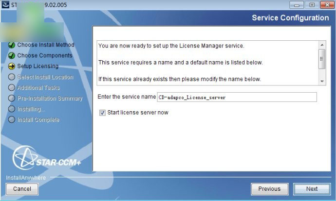Minimize the installer window
This screenshot has height=201, width=336.
click(x=297, y=5)
